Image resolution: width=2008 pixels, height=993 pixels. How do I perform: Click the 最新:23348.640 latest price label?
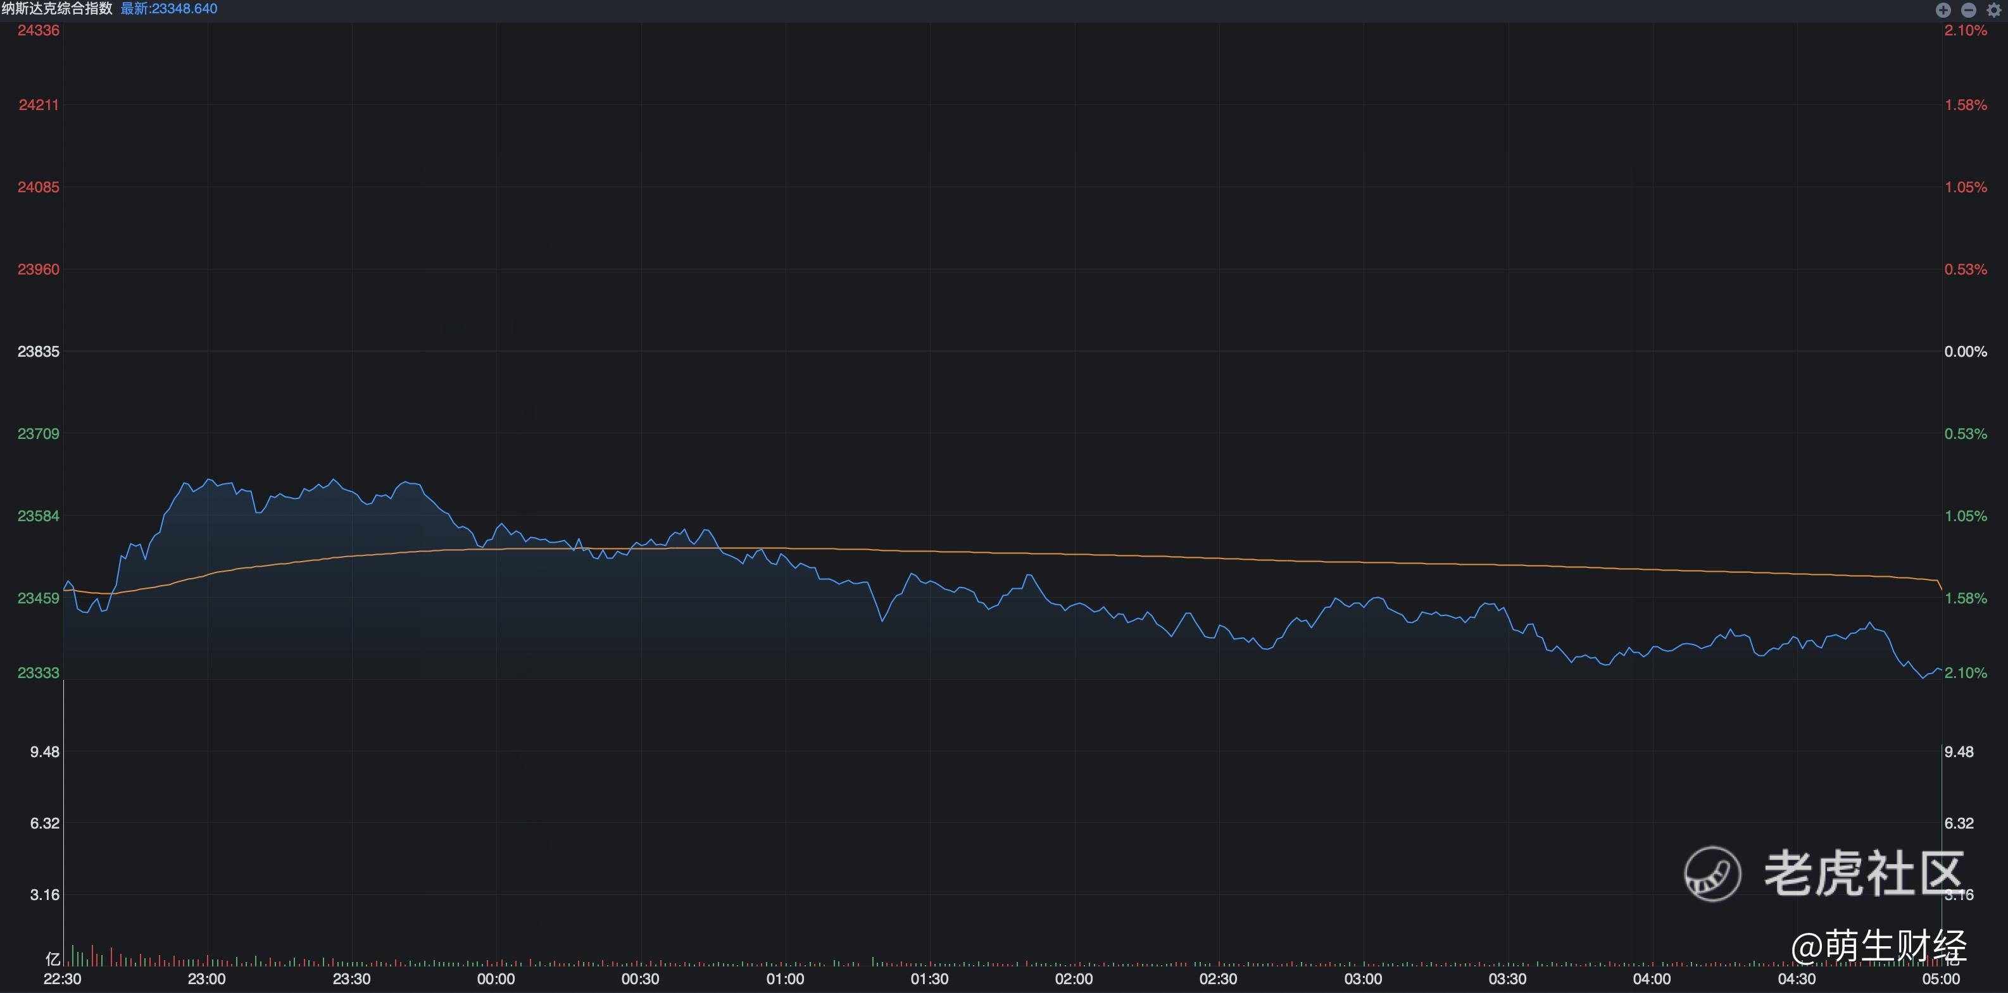click(168, 9)
